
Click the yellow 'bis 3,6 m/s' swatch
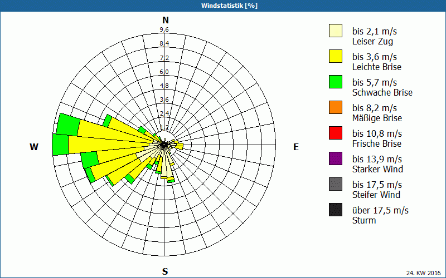click(336, 56)
